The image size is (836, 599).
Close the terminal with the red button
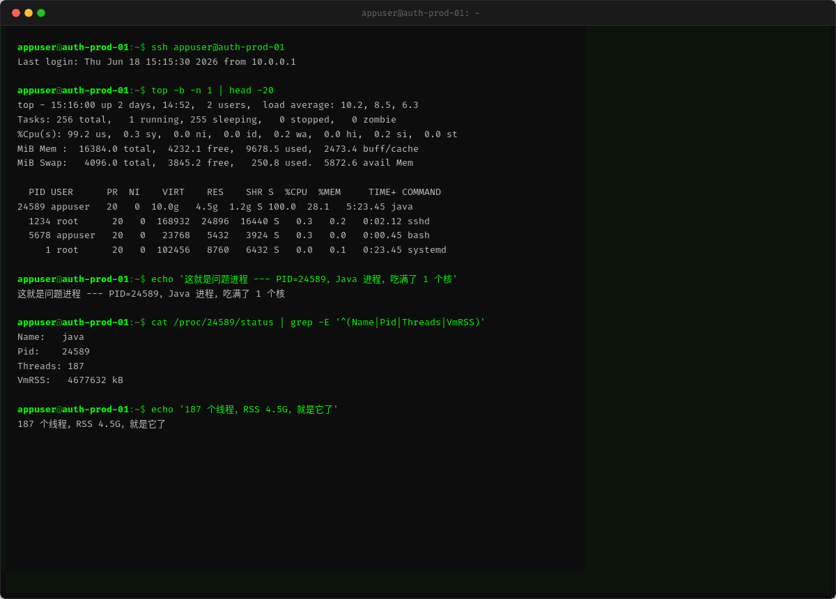(x=16, y=13)
